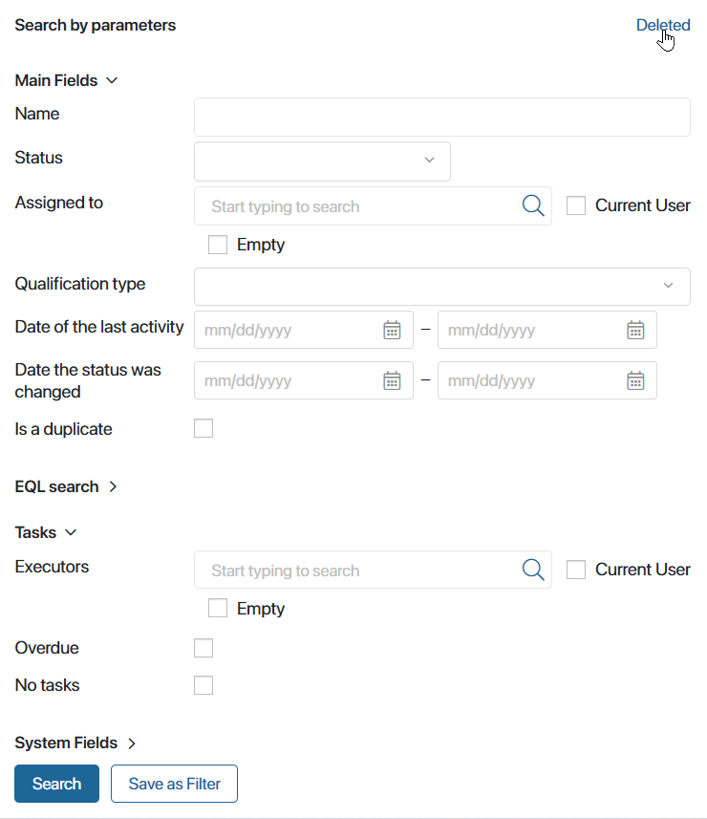Open calendar for status changed end date

[x=635, y=380]
